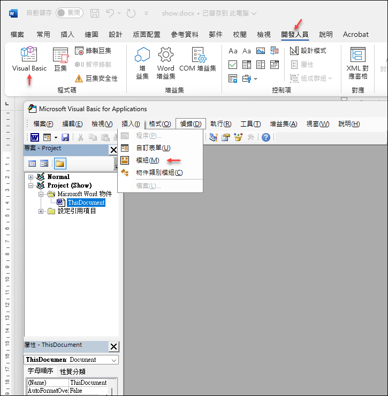
Task: Edit the (Name) property value field
Action: tap(88, 383)
